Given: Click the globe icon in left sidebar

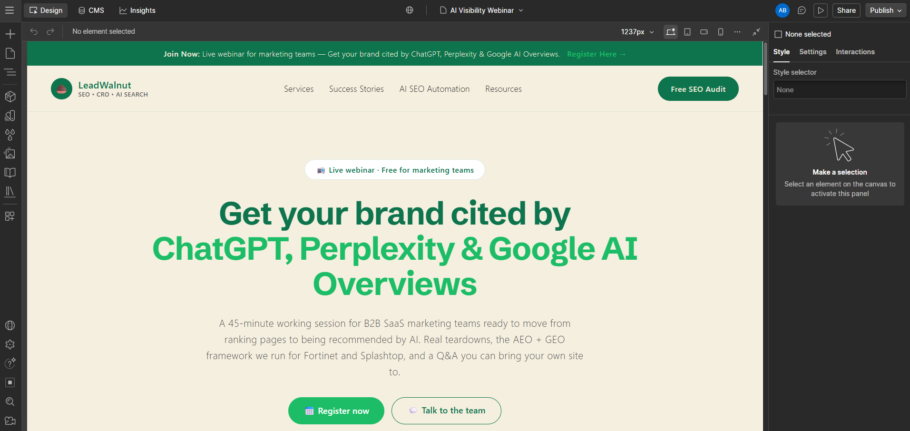Looking at the screenshot, I should pyautogui.click(x=10, y=325).
